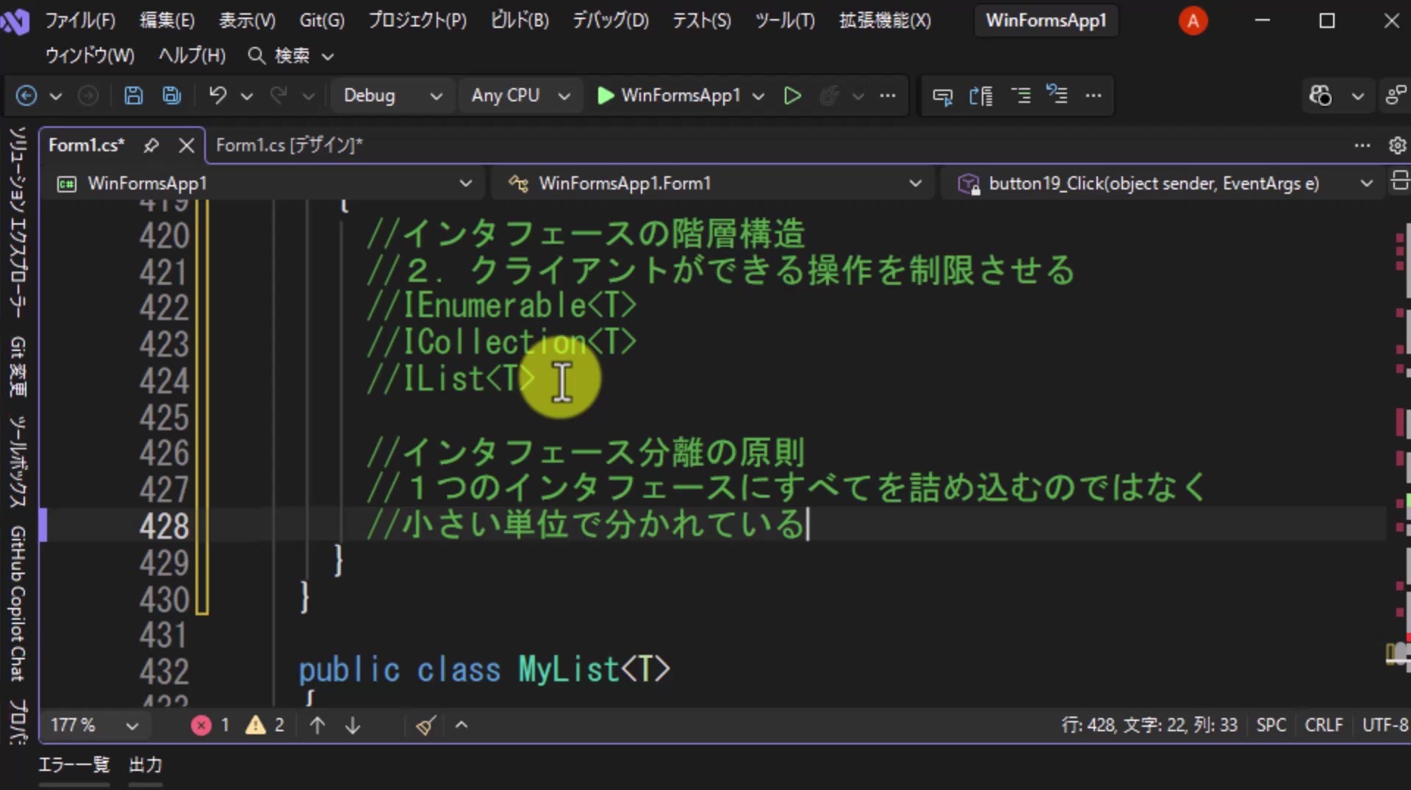The image size is (1411, 790).
Task: Open the Debug configuration dropdown
Action: [x=392, y=95]
